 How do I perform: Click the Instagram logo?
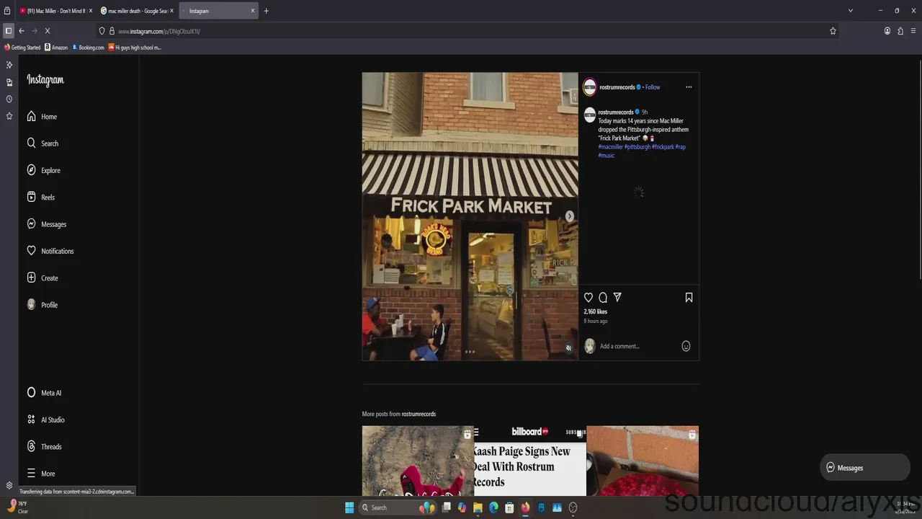pos(45,80)
